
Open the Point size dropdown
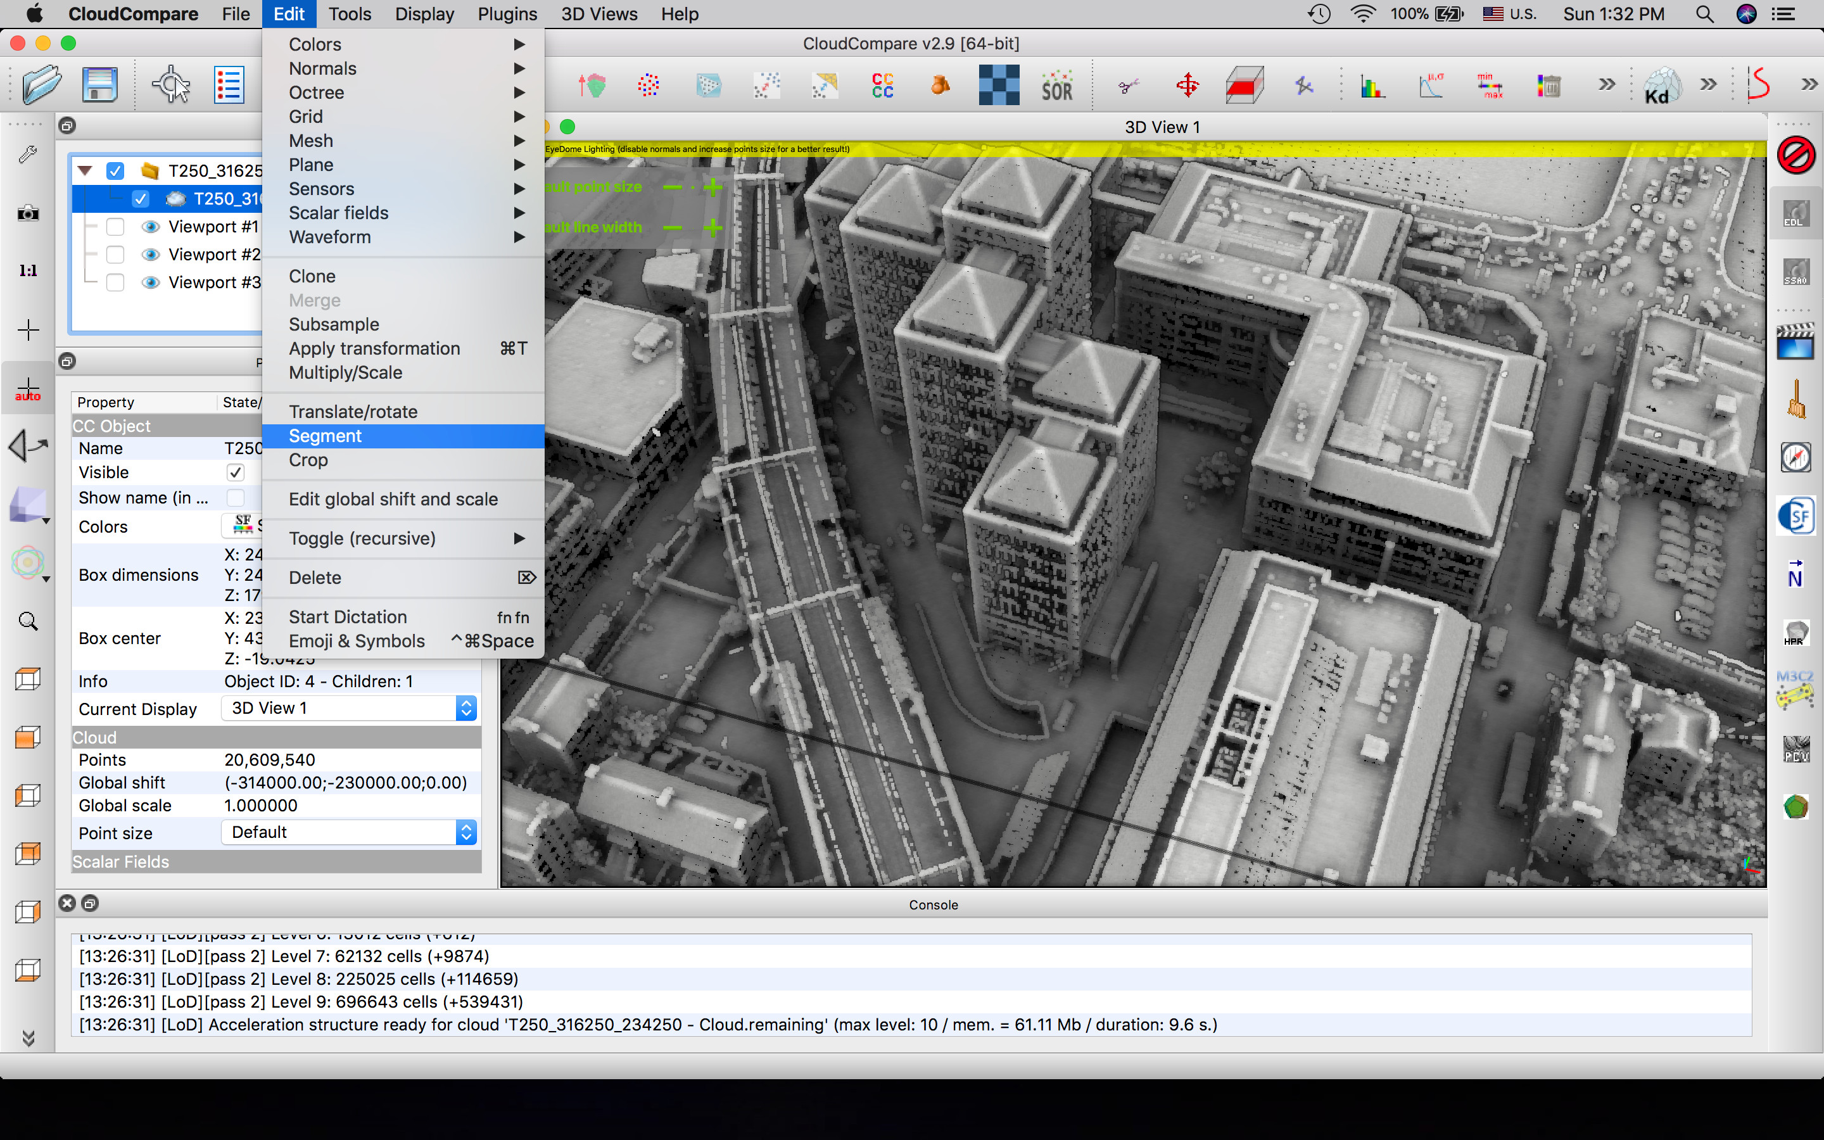point(350,832)
